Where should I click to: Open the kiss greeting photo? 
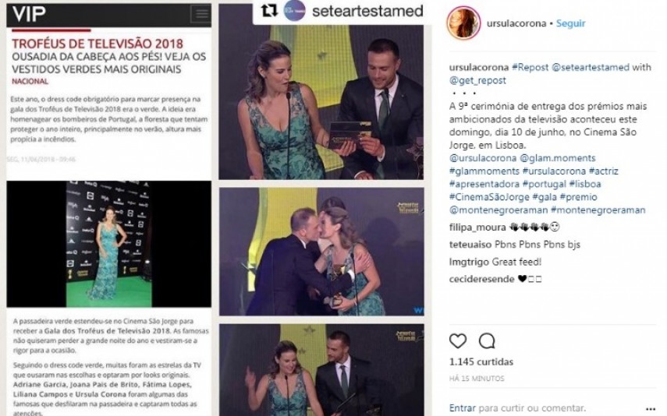pyautogui.click(x=321, y=252)
